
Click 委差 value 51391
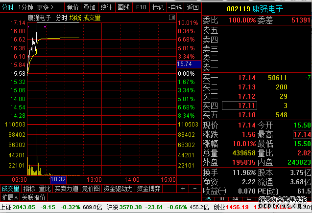click(301, 20)
